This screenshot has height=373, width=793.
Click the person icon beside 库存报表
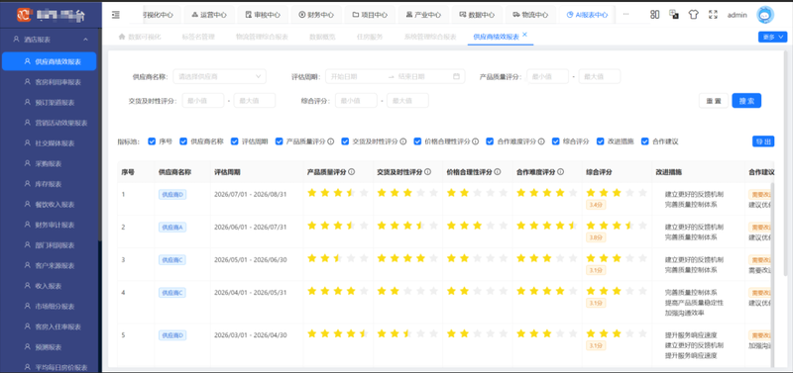click(28, 184)
